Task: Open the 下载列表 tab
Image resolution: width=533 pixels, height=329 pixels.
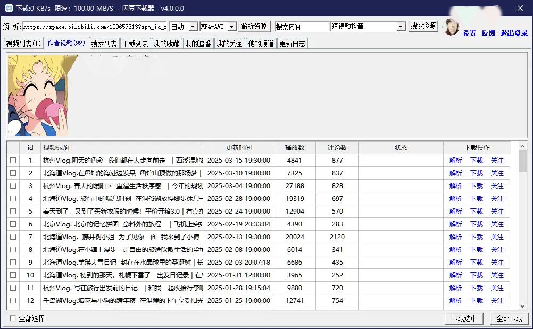Action: pos(135,44)
